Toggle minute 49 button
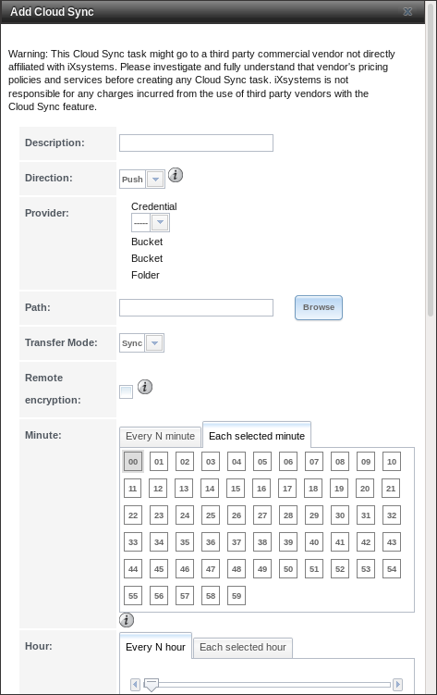 point(262,568)
